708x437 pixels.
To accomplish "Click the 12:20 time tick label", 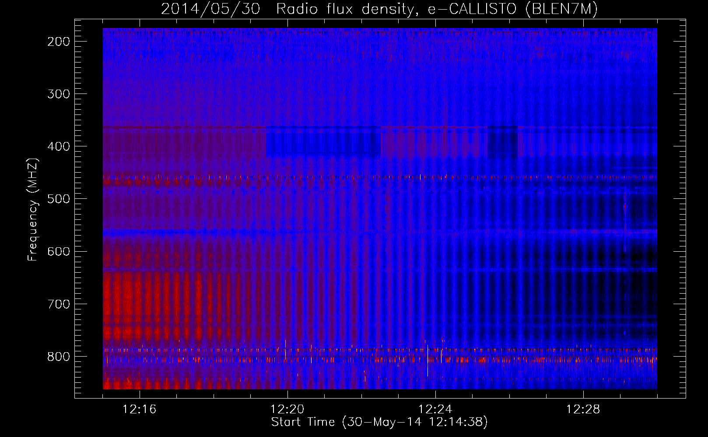I will 287,409.
